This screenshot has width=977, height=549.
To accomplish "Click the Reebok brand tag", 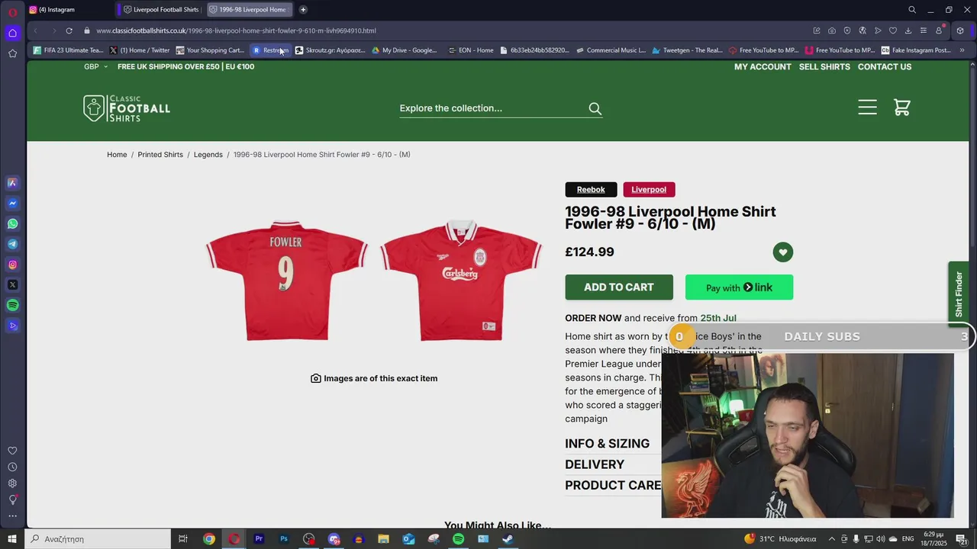I will pos(591,189).
